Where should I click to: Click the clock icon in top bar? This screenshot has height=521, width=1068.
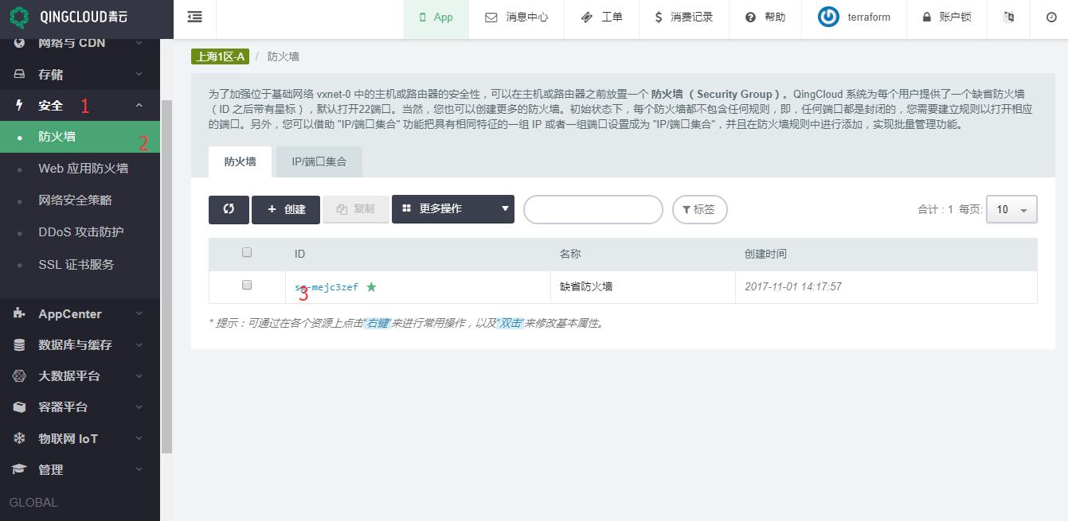[1050, 17]
